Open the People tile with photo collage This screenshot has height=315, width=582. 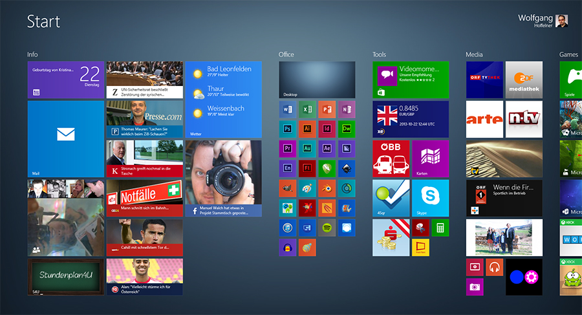coord(66,218)
